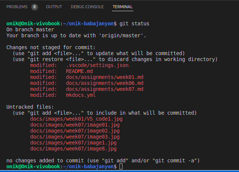Screen dimensions: 239x172
Task: Click the problems count badge showing 8
Action: (x=34, y=7)
